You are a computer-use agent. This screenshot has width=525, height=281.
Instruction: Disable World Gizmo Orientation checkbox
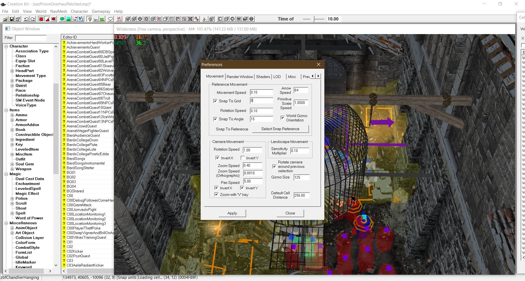(282, 118)
